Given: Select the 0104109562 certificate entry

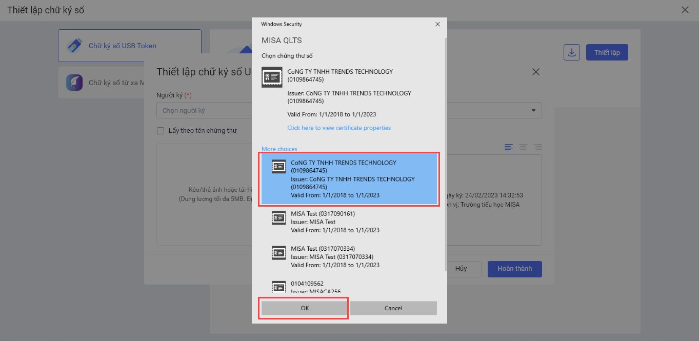Looking at the screenshot, I should click(x=349, y=286).
